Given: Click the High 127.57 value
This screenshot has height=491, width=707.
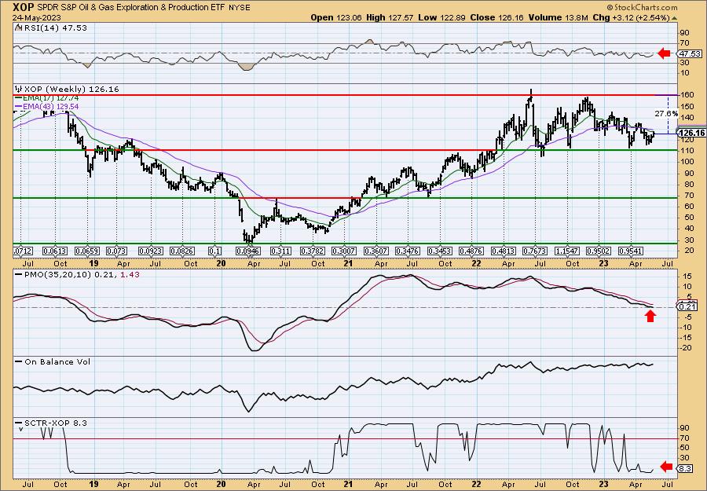Looking at the screenshot, I should click(x=389, y=17).
